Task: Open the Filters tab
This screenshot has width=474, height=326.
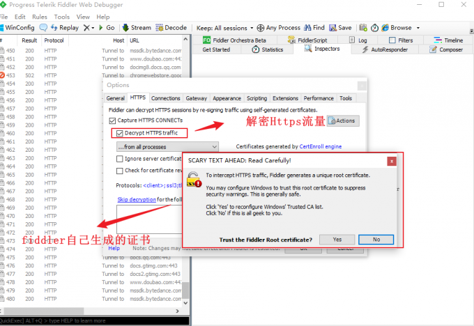Action: 401,40
